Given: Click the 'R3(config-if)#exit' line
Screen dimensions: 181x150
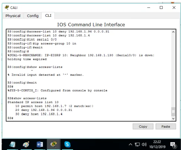Looking at the screenshot, I should 25,47.
